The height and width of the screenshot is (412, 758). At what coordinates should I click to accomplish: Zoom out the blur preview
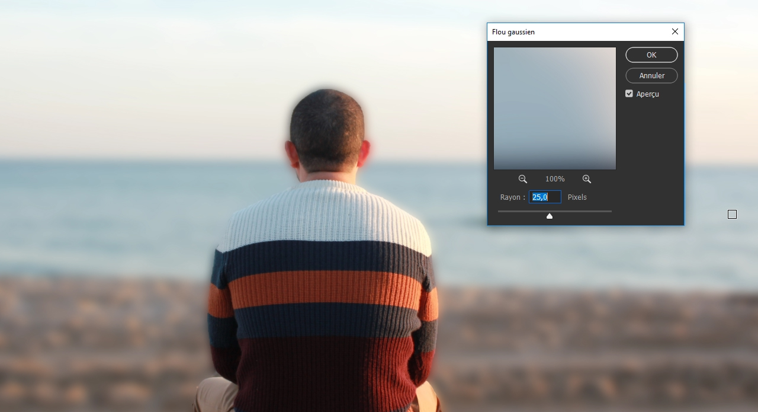coord(523,179)
